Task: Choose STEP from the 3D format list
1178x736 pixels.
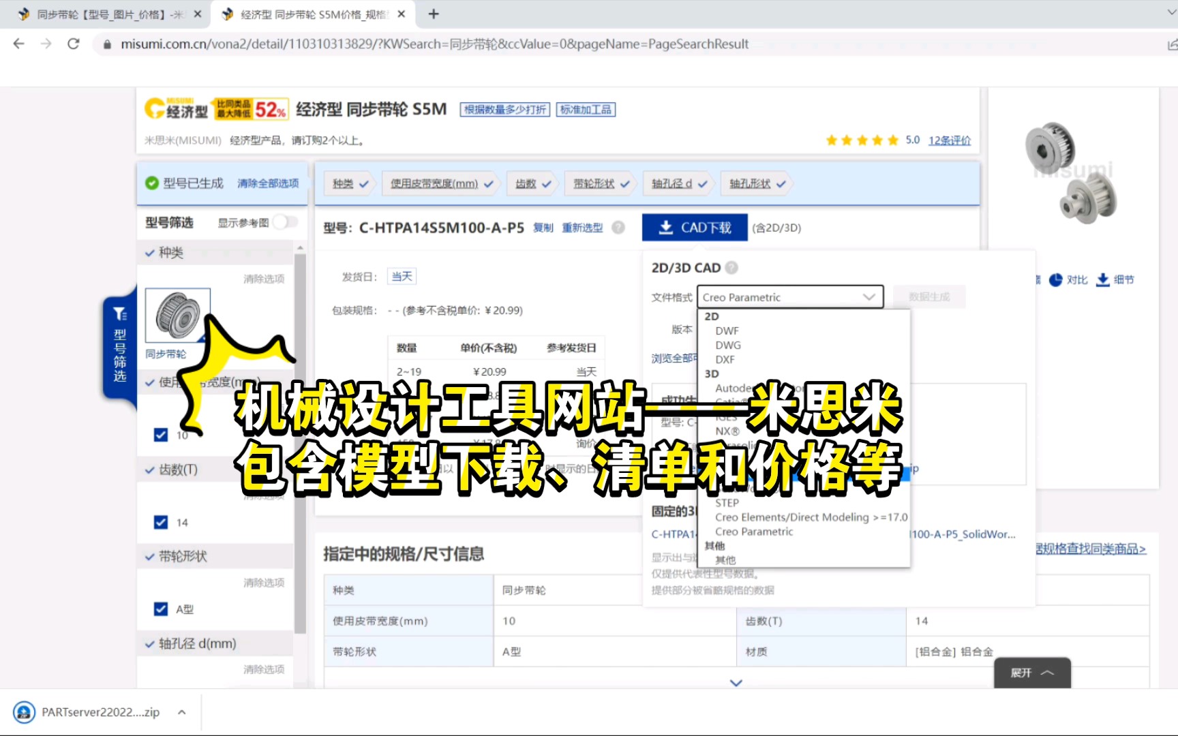Action: pos(727,503)
